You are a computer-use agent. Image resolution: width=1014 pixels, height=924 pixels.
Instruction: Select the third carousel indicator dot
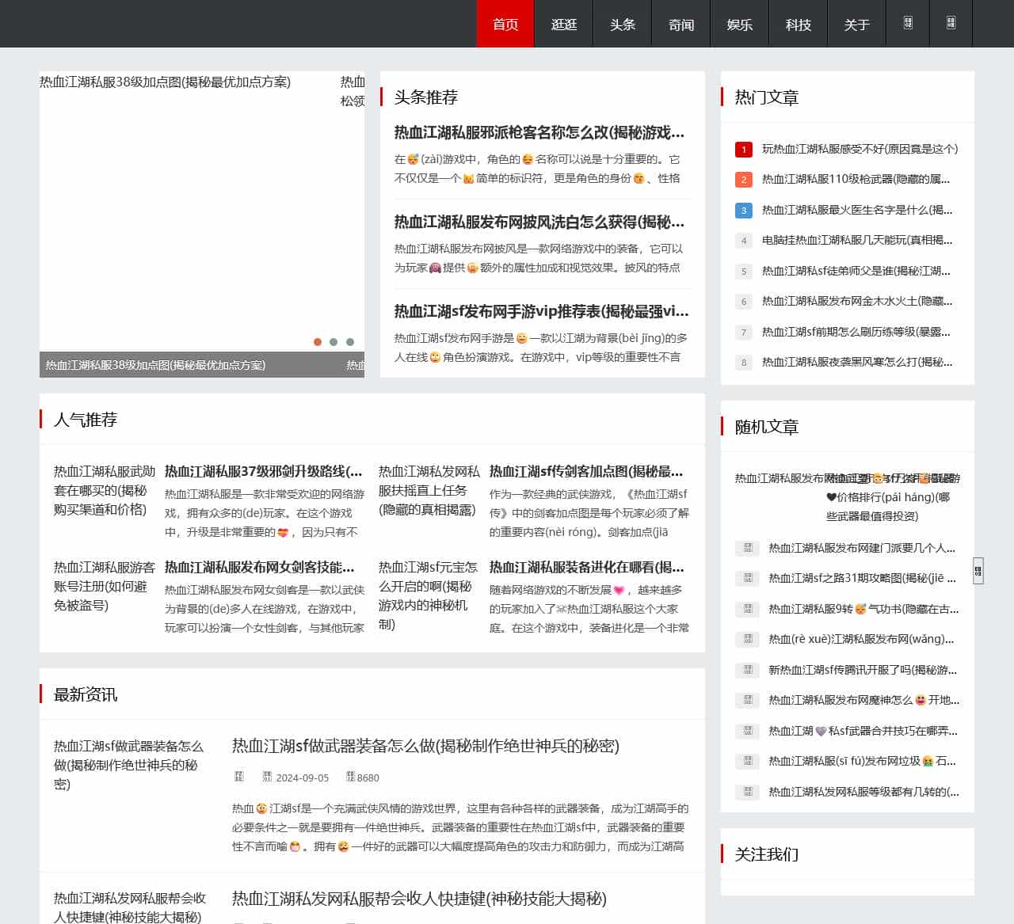click(x=349, y=342)
